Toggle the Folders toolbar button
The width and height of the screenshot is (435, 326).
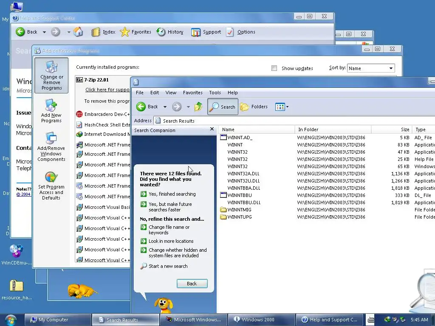tap(254, 107)
